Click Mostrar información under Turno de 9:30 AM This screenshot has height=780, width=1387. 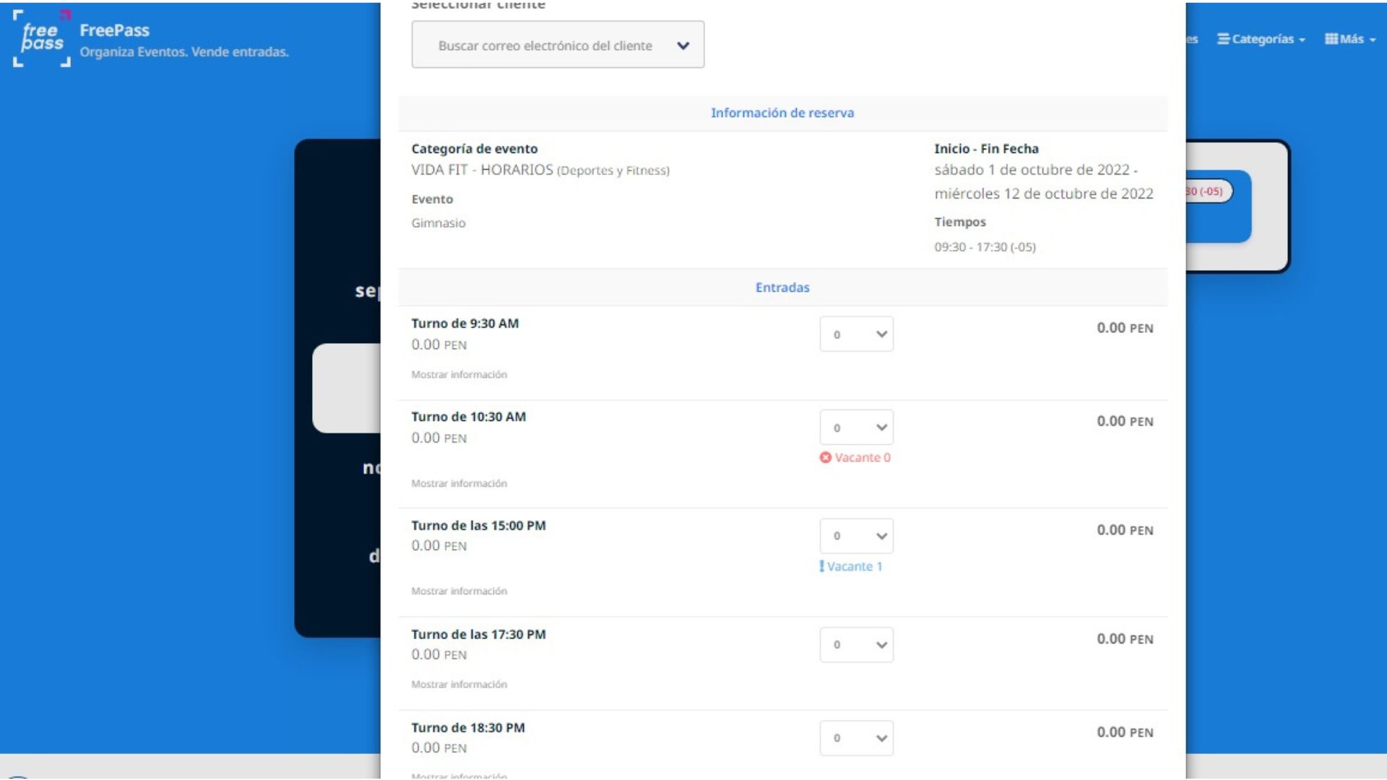(459, 374)
